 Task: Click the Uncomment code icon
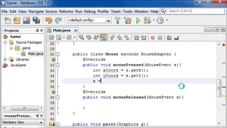coord(176,38)
